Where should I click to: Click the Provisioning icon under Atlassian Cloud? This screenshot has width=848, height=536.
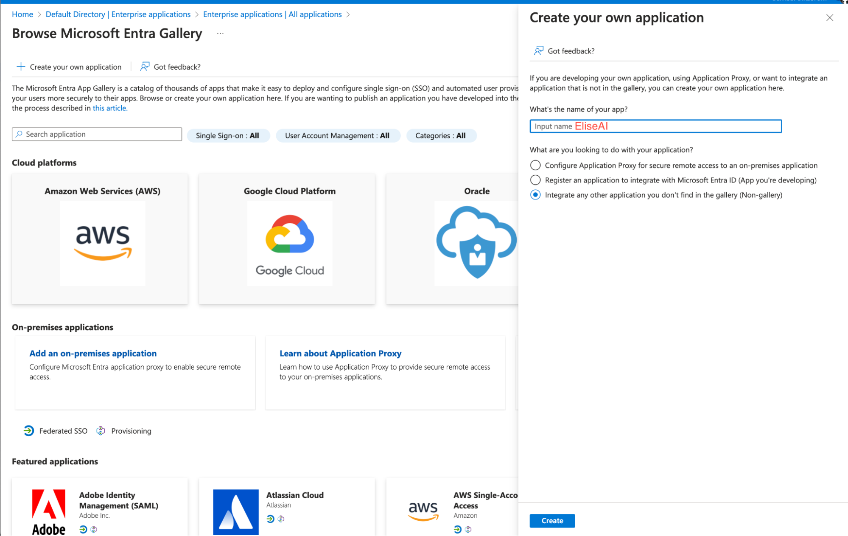coord(281,519)
